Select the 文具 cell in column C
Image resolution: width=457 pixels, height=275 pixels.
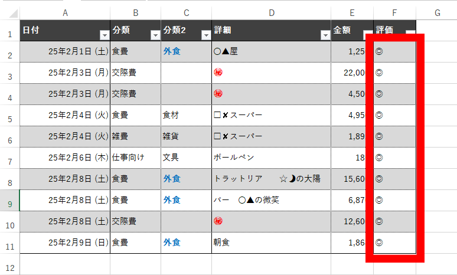coord(171,158)
